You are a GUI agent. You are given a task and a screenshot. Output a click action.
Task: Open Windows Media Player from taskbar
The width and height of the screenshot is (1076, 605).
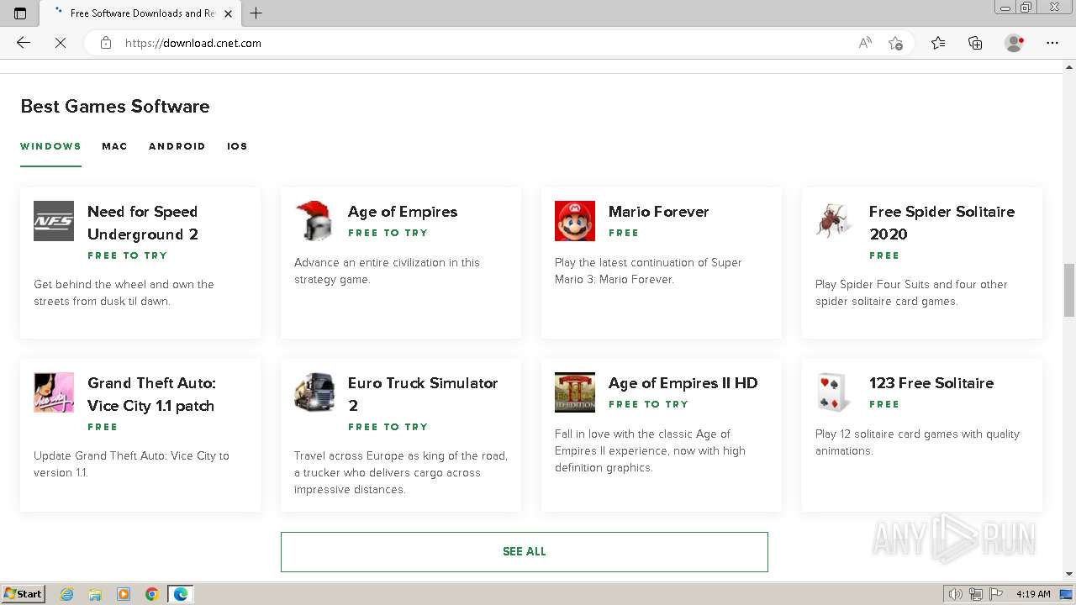[x=124, y=594]
